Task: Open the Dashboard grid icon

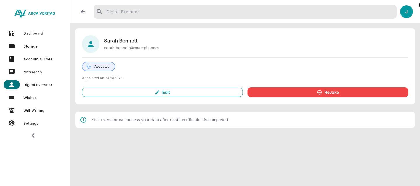Action: [12, 33]
